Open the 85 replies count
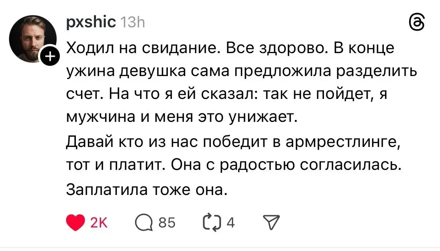 tap(167, 223)
